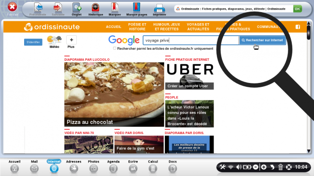The image size is (314, 176).
Task: Confirm the address with the green OK button
Action: 298,9
